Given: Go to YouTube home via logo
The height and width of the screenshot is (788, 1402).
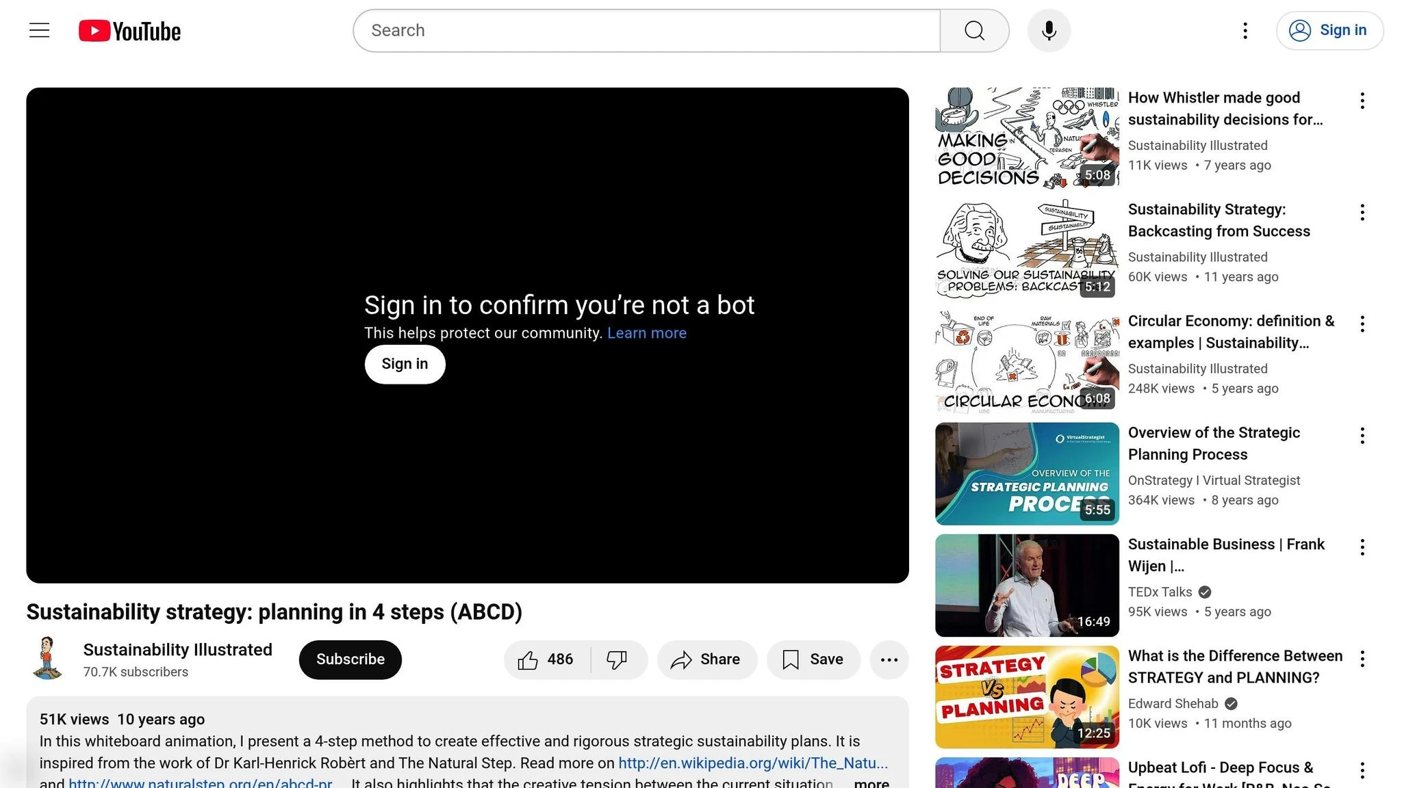Looking at the screenshot, I should point(129,31).
